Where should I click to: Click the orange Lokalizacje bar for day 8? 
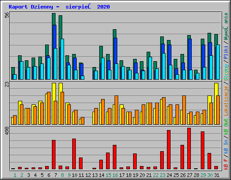pyautogui.click(x=62, y=108)
